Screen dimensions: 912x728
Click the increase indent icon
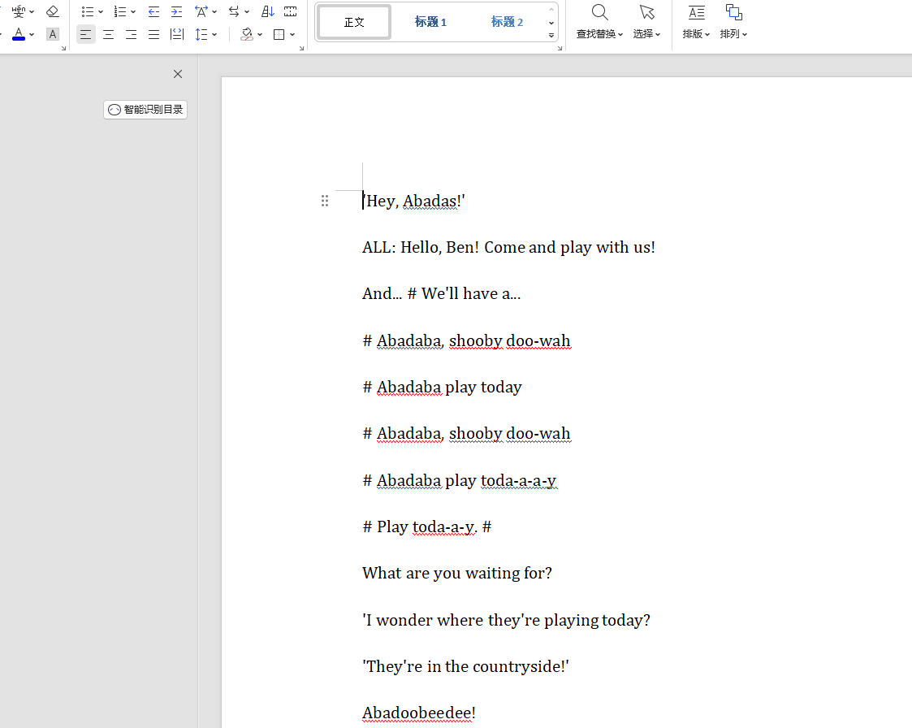176,11
